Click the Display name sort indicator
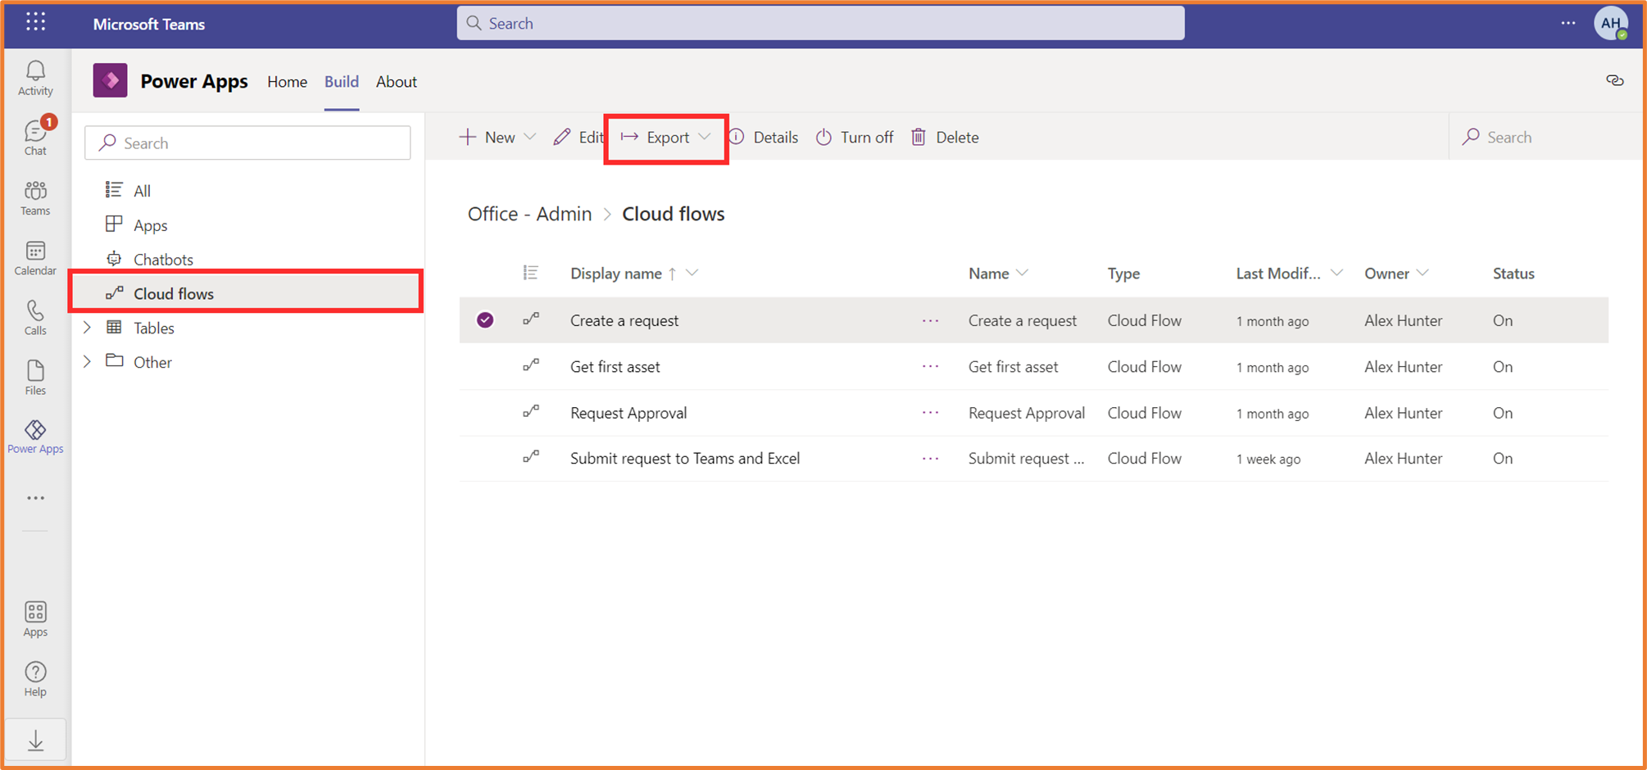The height and width of the screenshot is (770, 1647). point(671,273)
